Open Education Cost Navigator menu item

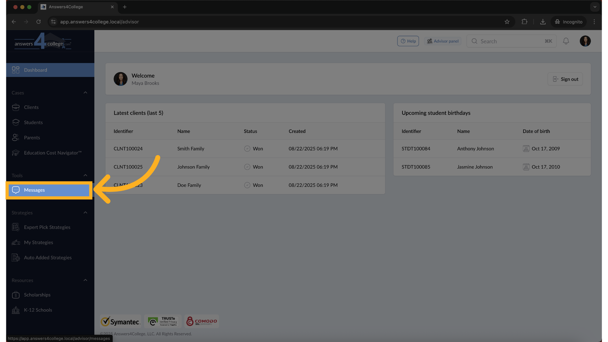click(x=53, y=153)
